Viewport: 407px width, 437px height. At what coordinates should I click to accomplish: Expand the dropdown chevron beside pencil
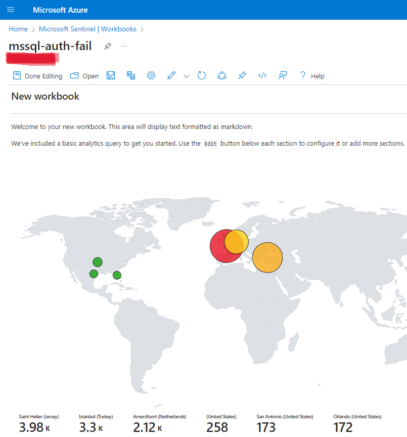(x=187, y=76)
